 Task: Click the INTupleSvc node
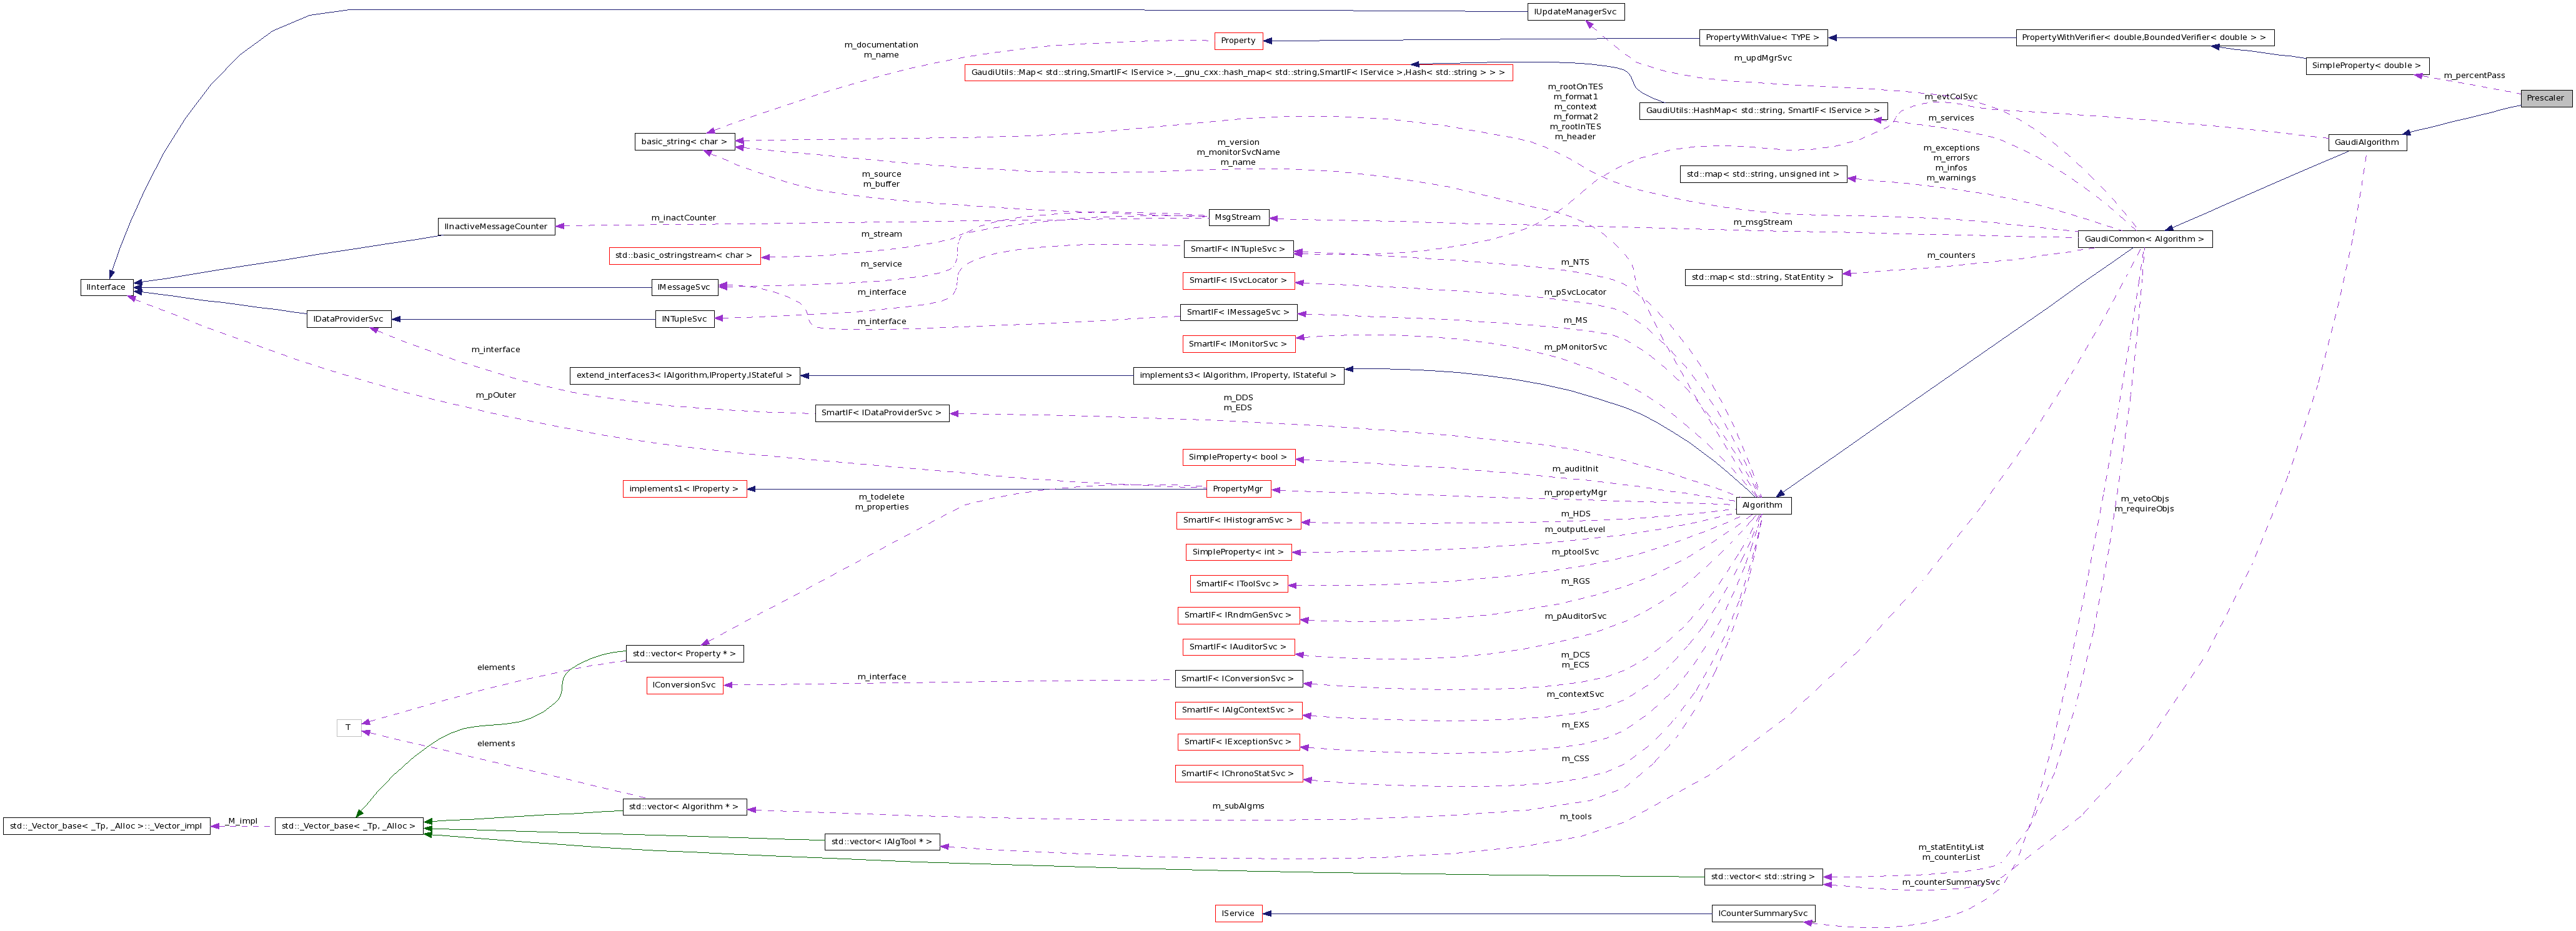(685, 318)
